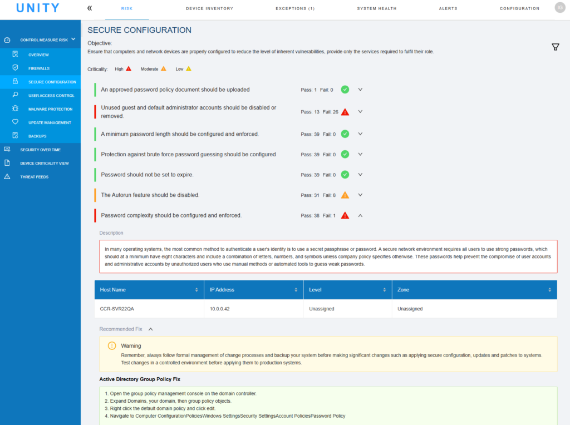Click the High criticality warning triangle
570x425 pixels.
click(129, 68)
